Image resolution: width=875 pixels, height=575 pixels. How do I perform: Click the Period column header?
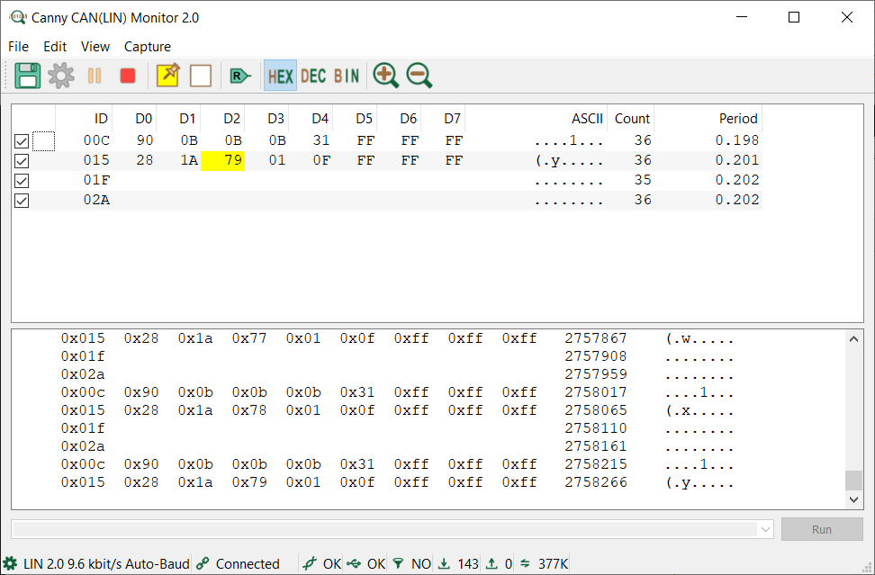coord(708,118)
